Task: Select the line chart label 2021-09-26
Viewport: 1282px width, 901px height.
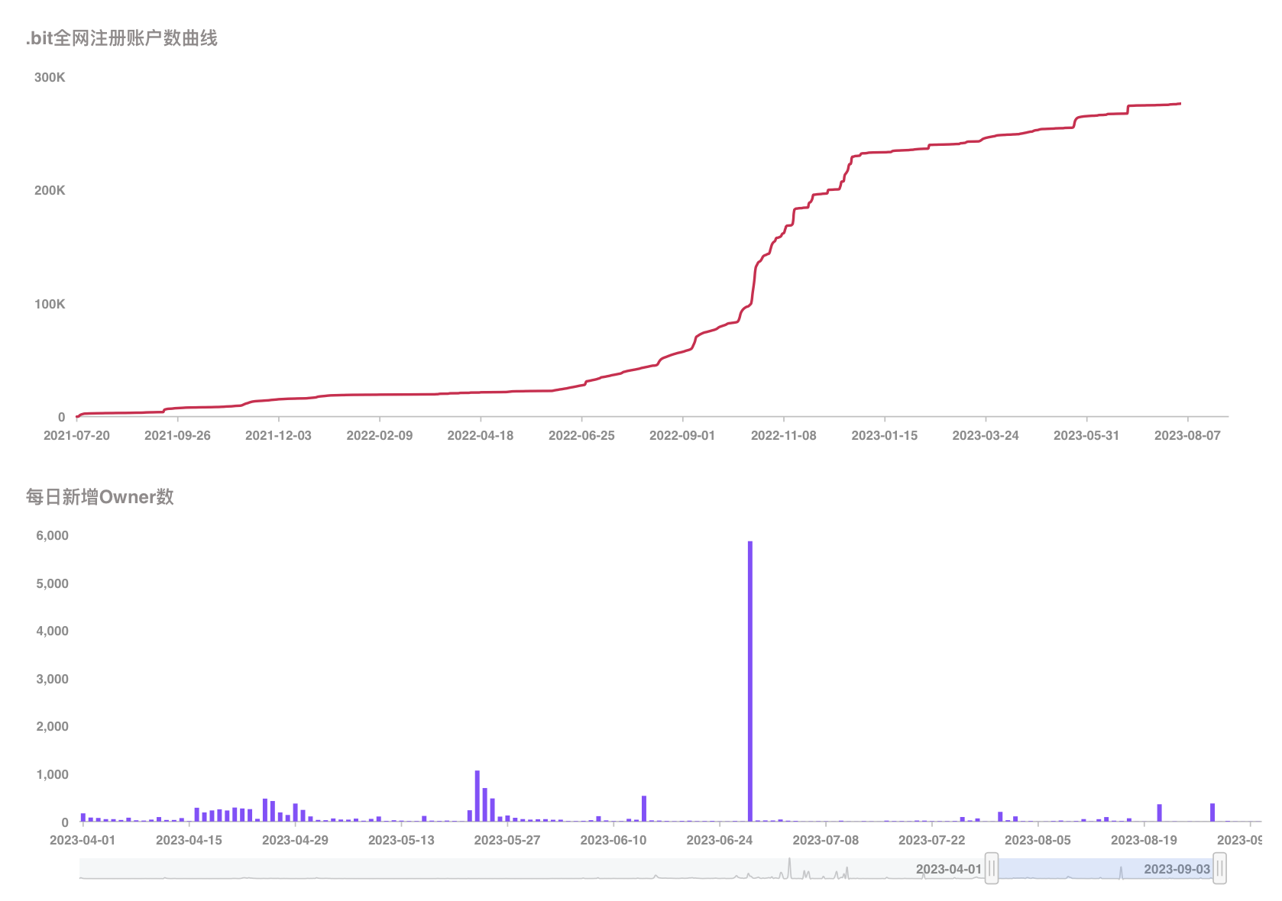Action: [177, 435]
